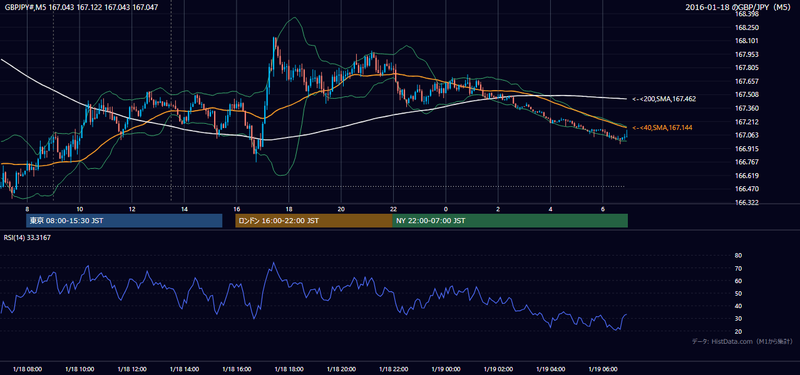This screenshot has height=375, width=800.
Task: Click the 167.063 price axis label
Action: coord(747,135)
